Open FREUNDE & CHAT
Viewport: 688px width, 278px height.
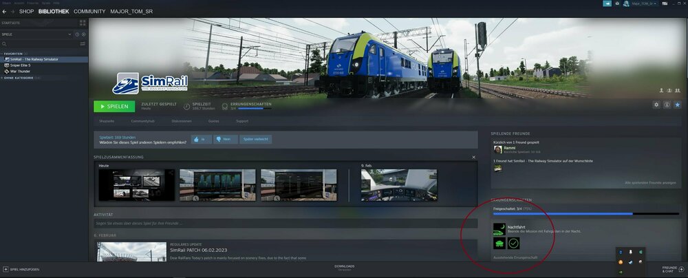click(x=673, y=269)
